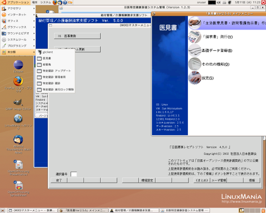266x213 pixels.
Task: Expand the グラフィックス submenu
Action: (19, 27)
